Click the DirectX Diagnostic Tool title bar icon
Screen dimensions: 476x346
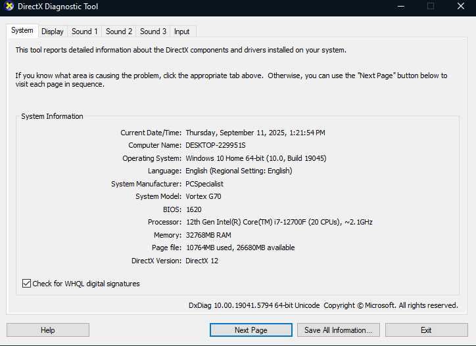(9, 6)
